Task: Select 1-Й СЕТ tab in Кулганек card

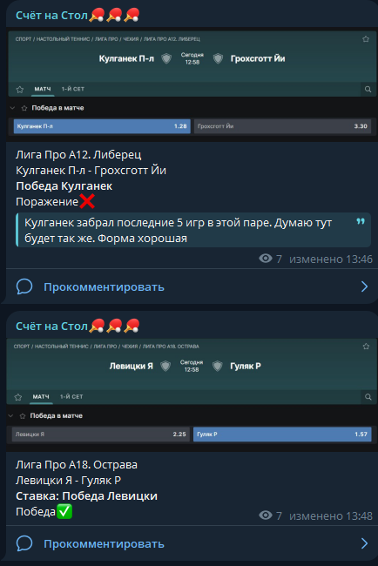Action: 73,89
